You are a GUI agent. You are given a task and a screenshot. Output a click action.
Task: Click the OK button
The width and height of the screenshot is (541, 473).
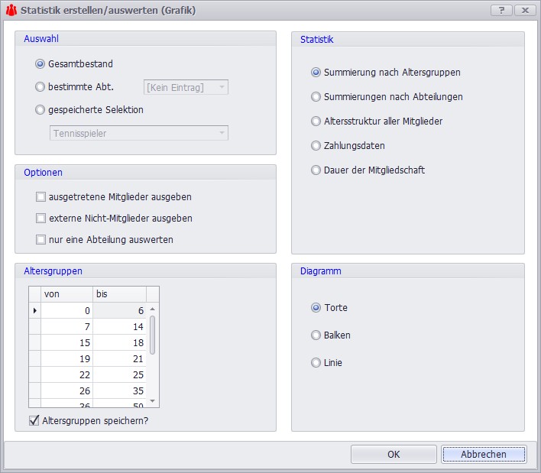pos(394,455)
